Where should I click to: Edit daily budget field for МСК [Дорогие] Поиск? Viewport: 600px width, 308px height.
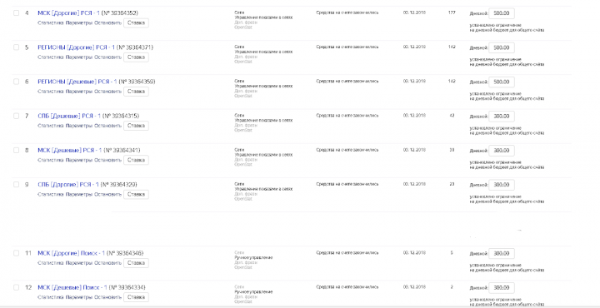pyautogui.click(x=502, y=253)
